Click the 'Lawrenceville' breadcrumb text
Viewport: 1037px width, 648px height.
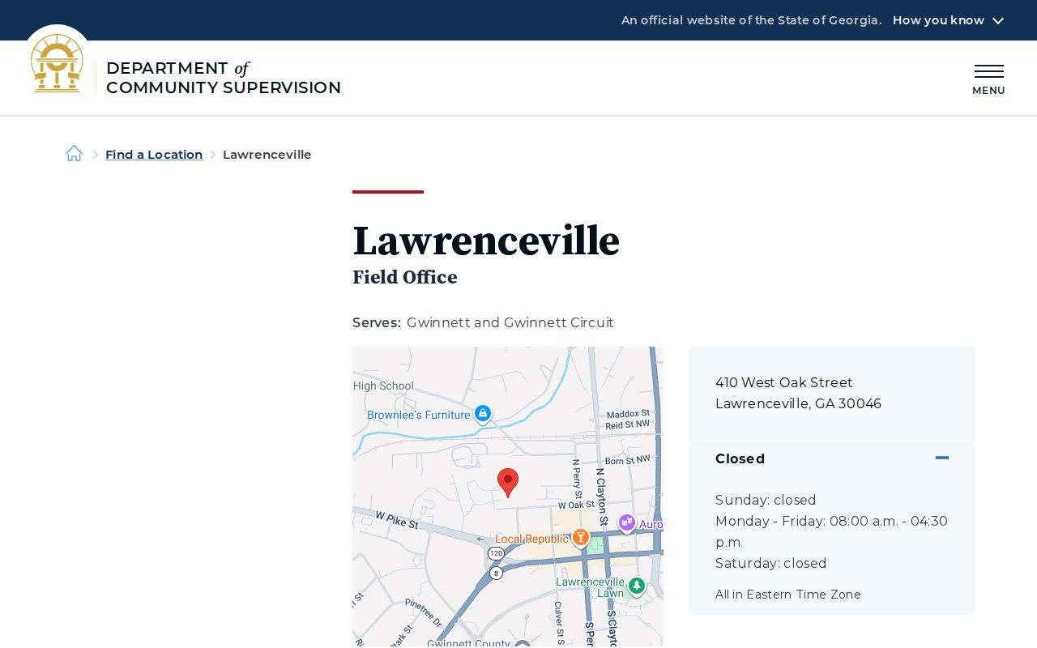point(267,155)
